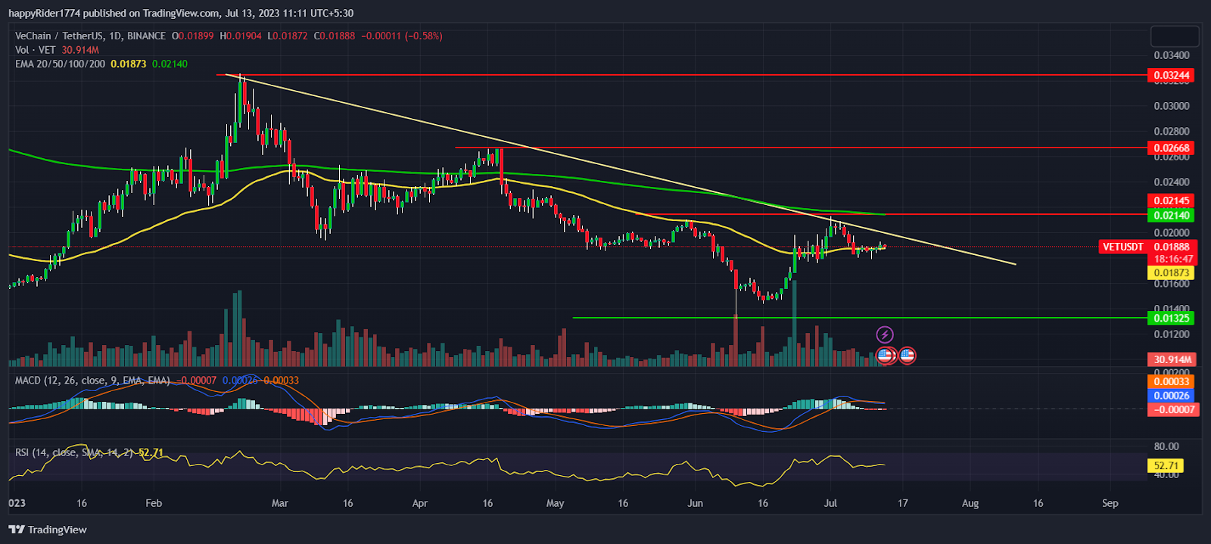Click the Apr date on time axis

coord(420,503)
